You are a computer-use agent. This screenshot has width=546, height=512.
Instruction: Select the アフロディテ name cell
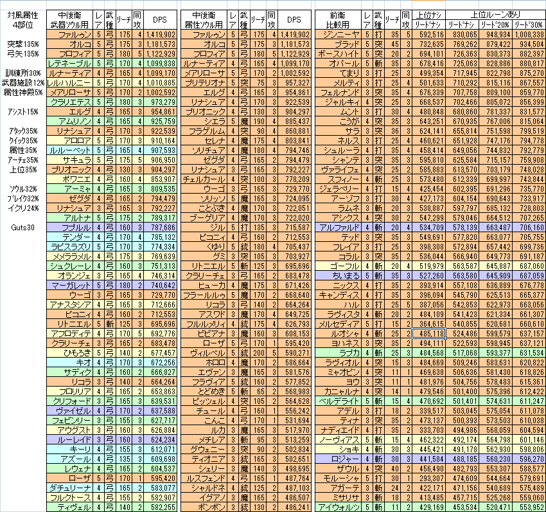pyautogui.click(x=69, y=334)
